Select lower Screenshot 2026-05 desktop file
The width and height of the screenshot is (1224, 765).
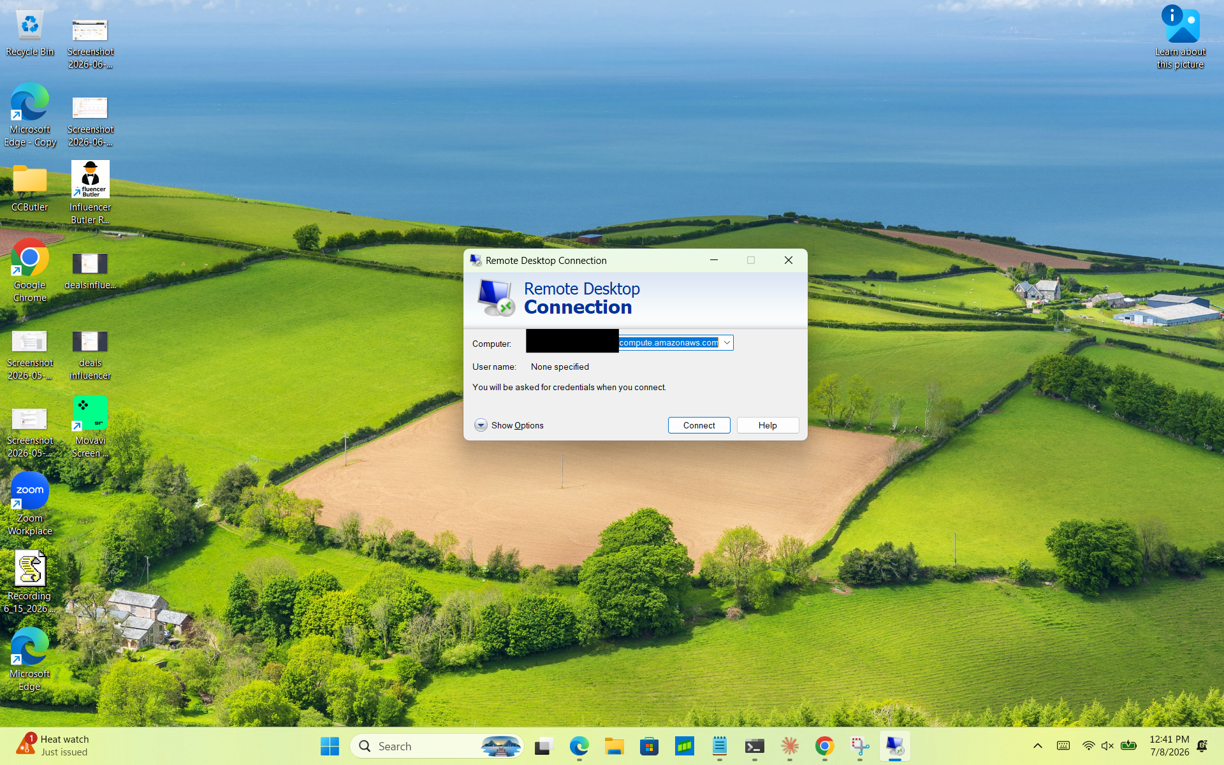click(x=29, y=433)
